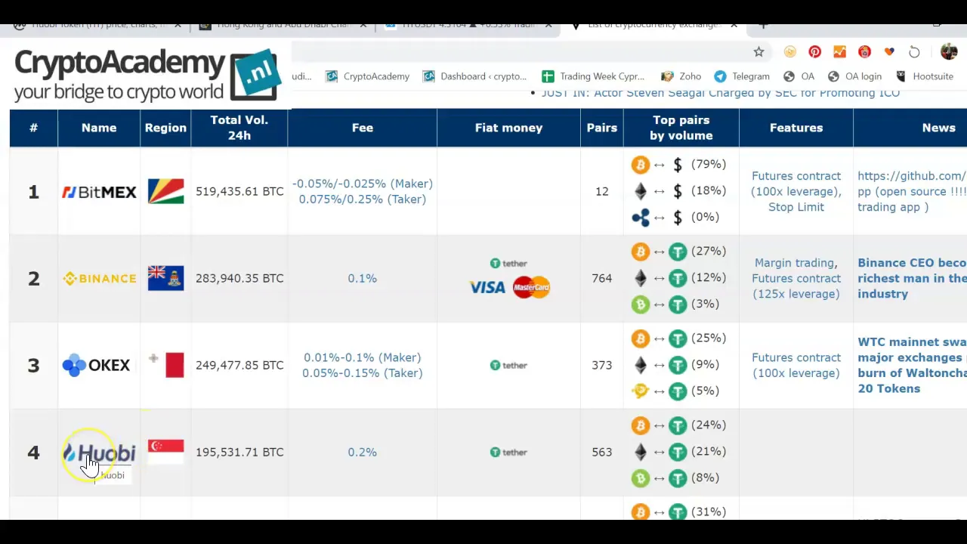Click the red heart extension icon
The width and height of the screenshot is (967, 544).
tap(889, 52)
